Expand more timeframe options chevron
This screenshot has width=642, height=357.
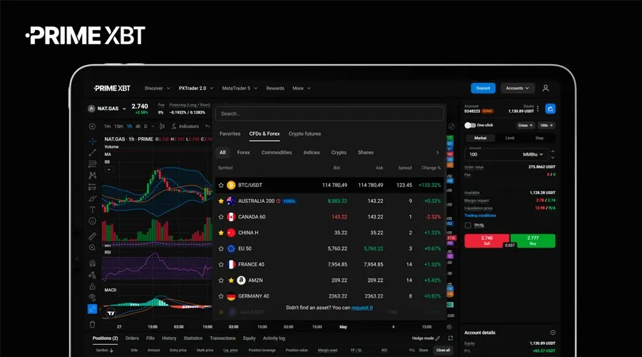click(153, 126)
